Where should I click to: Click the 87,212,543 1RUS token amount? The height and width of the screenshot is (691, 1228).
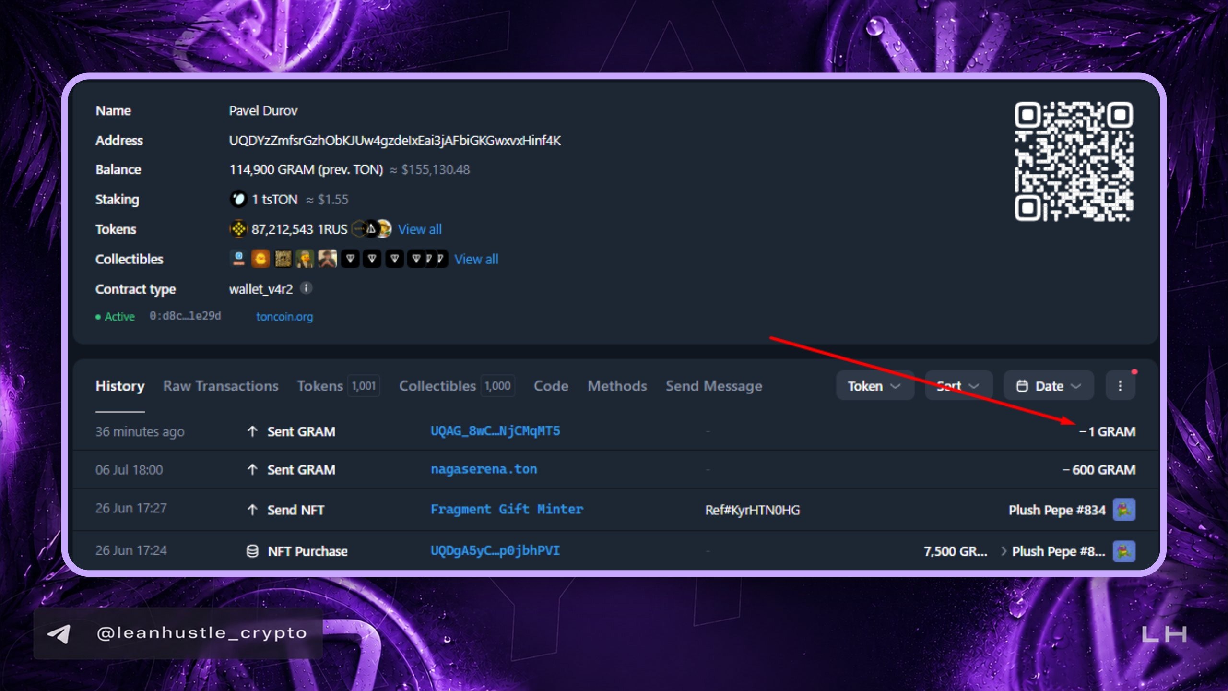click(x=299, y=229)
